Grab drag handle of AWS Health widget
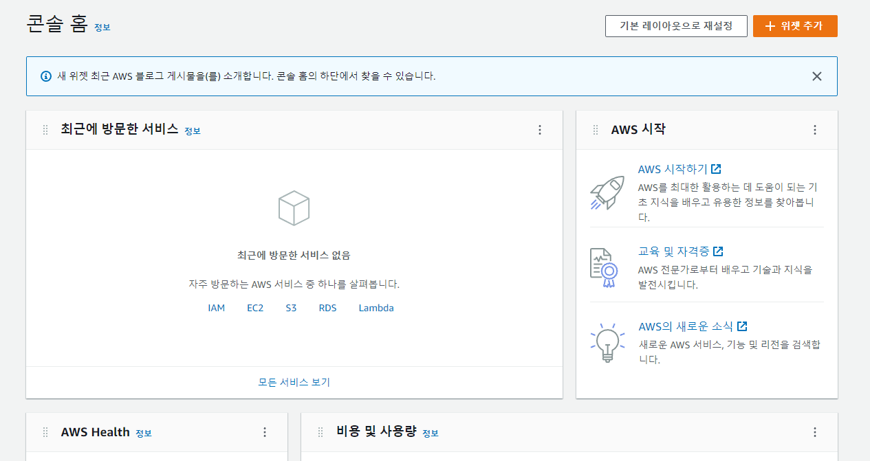870x461 pixels. click(45, 432)
